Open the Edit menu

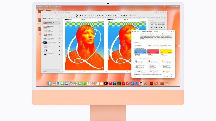[x=47, y=7]
